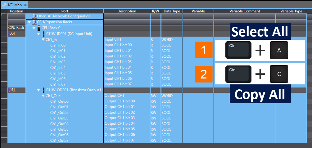This screenshot has height=148, width=312.
Task: Select the Ch1_Out04 port
Action: 60,124
